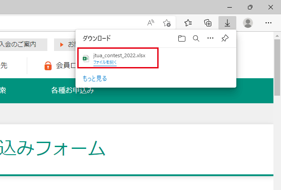Click inside the browser address bar
This screenshot has height=190, width=281.
point(67,23)
